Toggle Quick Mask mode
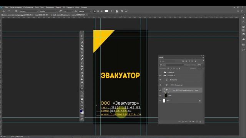The width and height of the screenshot is (246, 138). 82,116
